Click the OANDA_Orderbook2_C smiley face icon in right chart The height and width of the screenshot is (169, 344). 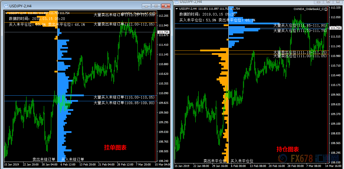click(326, 9)
